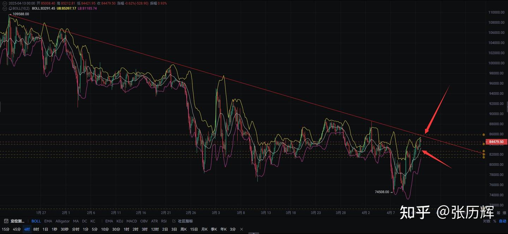Switch to the 季K timeframe

tap(214, 229)
